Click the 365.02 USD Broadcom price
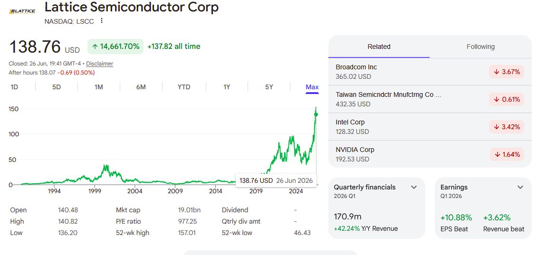Screen dimensions: 556x255 (354, 76)
